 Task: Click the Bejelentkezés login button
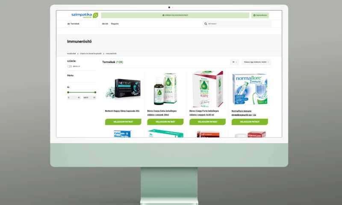click(x=260, y=15)
